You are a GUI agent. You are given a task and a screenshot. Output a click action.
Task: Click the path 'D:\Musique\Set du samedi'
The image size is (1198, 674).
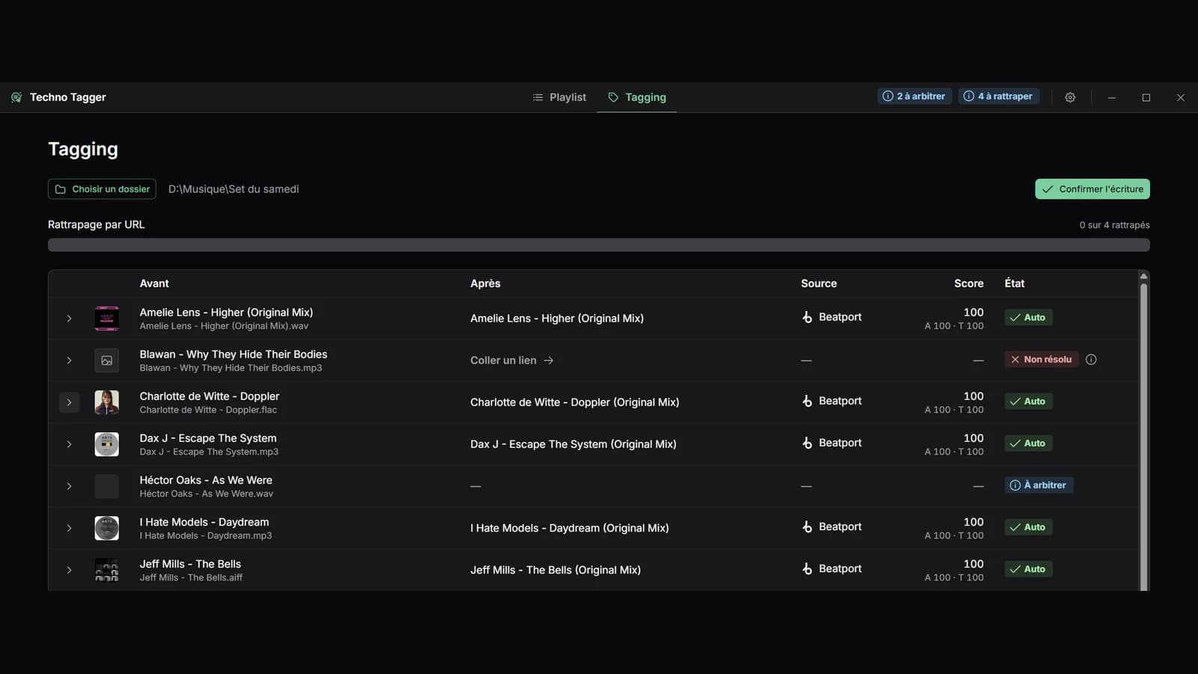[x=234, y=189]
